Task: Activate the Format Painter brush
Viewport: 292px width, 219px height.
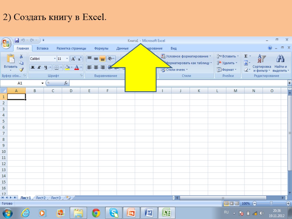Action: point(21,70)
